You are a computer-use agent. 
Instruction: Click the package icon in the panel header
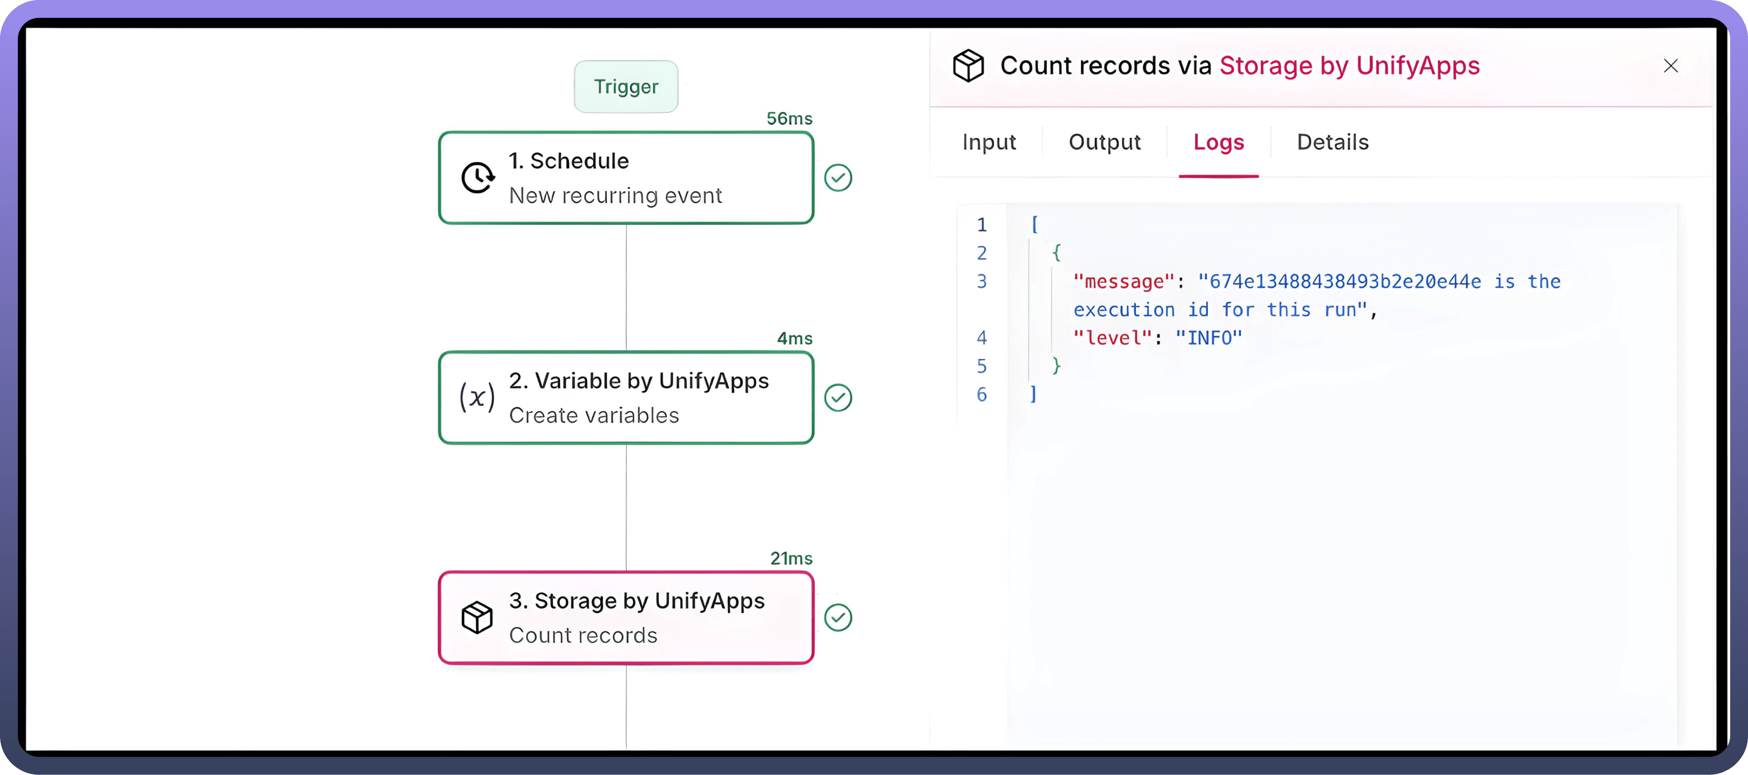(x=969, y=66)
